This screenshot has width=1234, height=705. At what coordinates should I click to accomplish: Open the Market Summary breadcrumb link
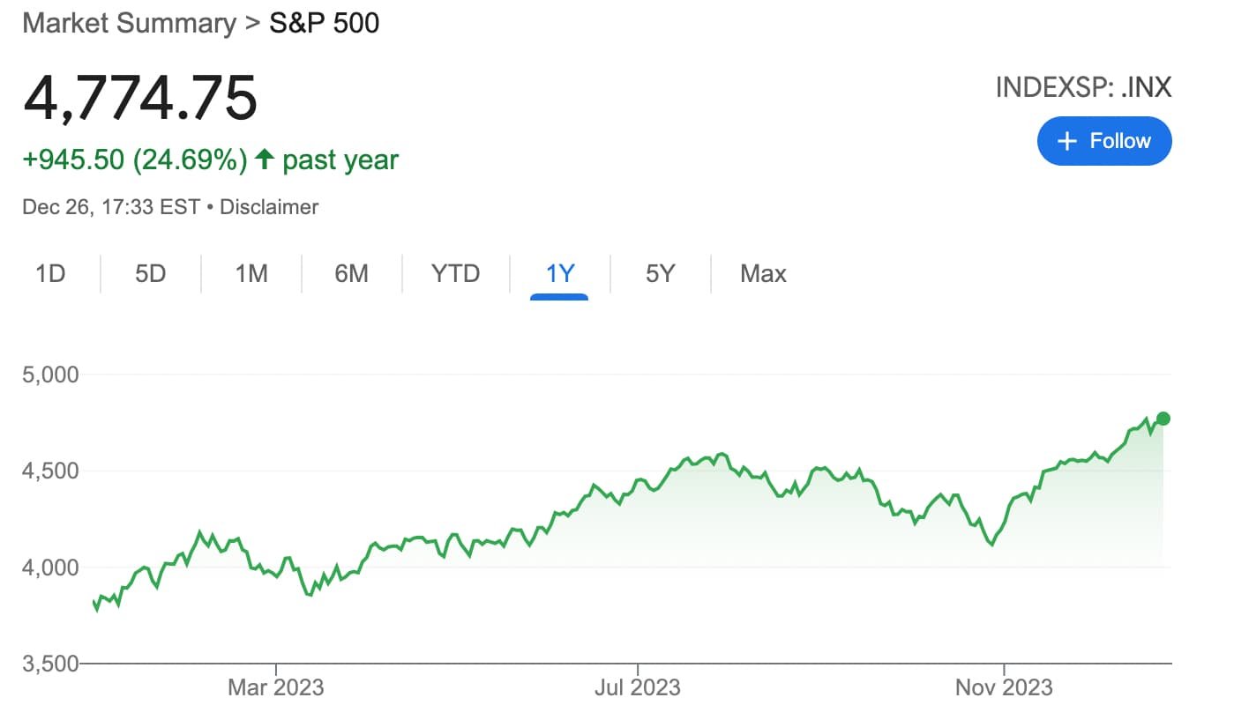(x=129, y=23)
